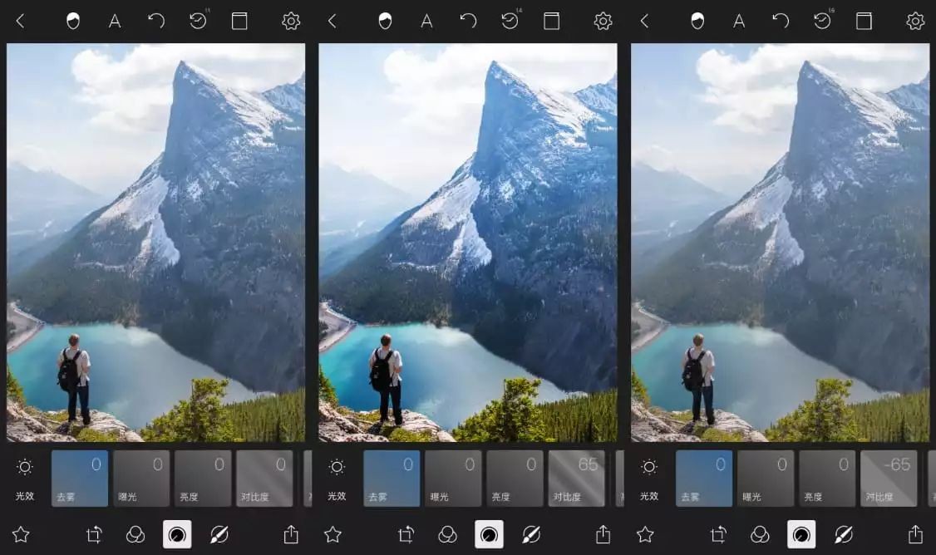Tap the history icon showing 11 steps
Screen dimensions: 936x555
pos(198,21)
